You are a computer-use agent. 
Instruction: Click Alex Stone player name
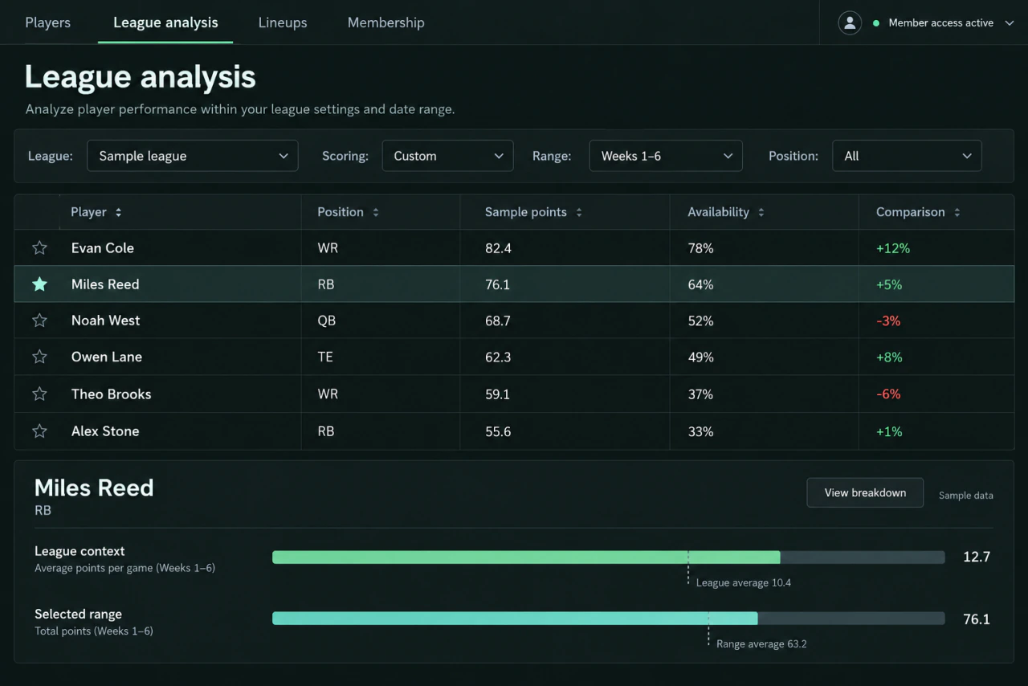tap(105, 431)
